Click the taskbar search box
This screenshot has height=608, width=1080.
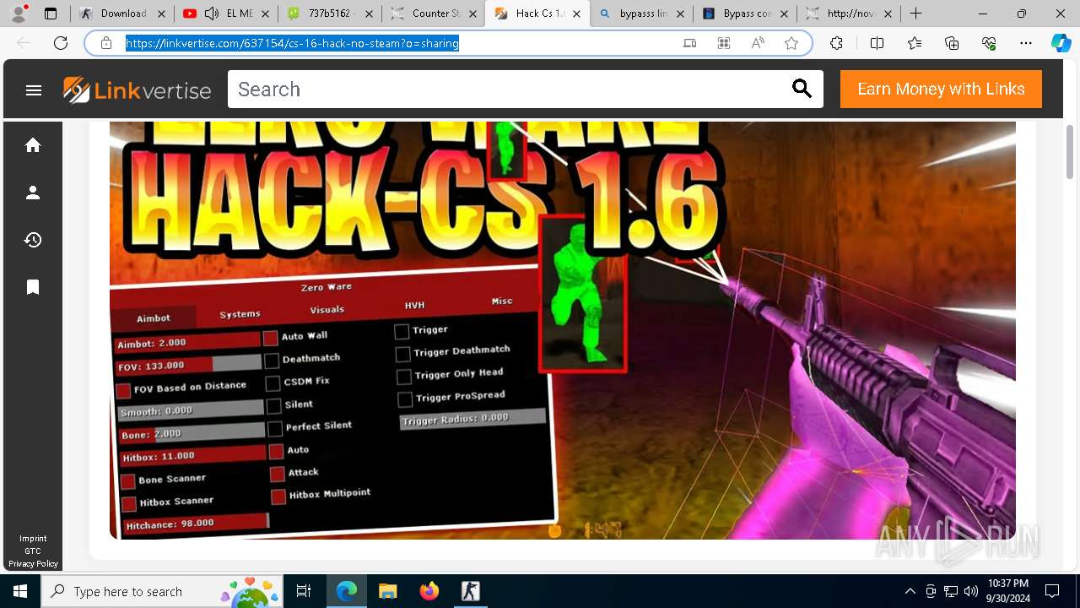tap(163, 591)
